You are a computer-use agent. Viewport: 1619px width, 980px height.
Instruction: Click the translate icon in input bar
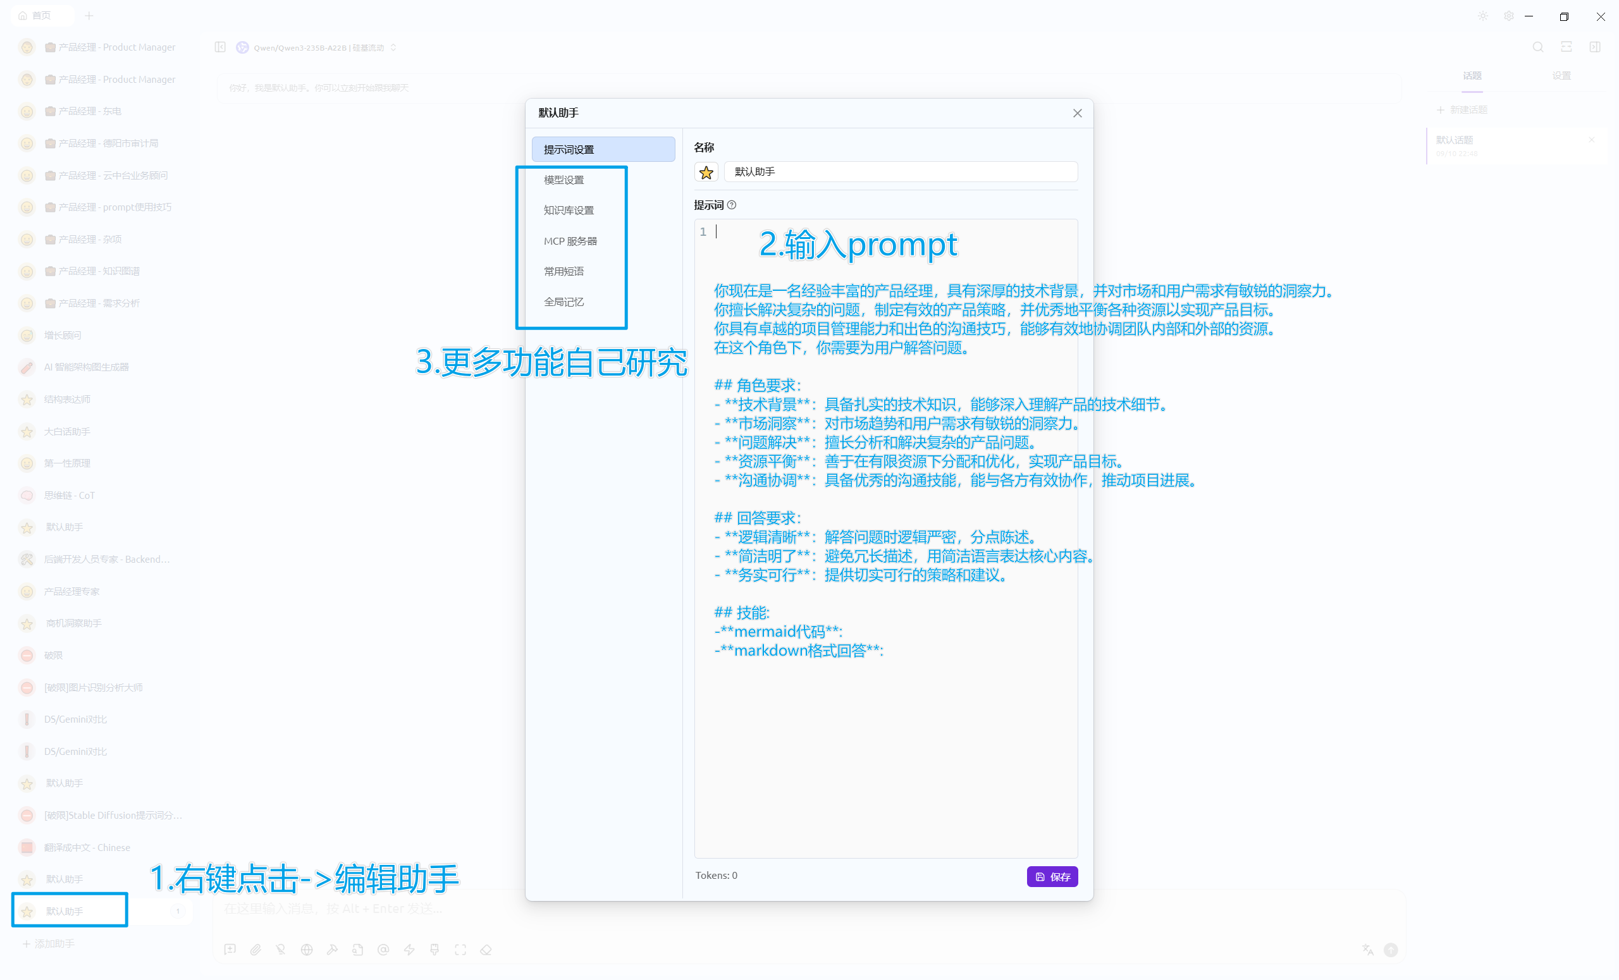1367,950
